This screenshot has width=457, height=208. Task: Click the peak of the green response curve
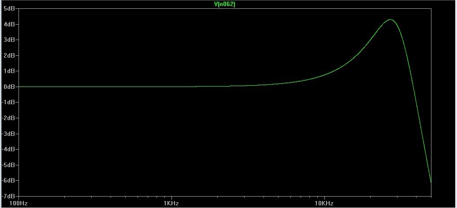pyautogui.click(x=390, y=20)
